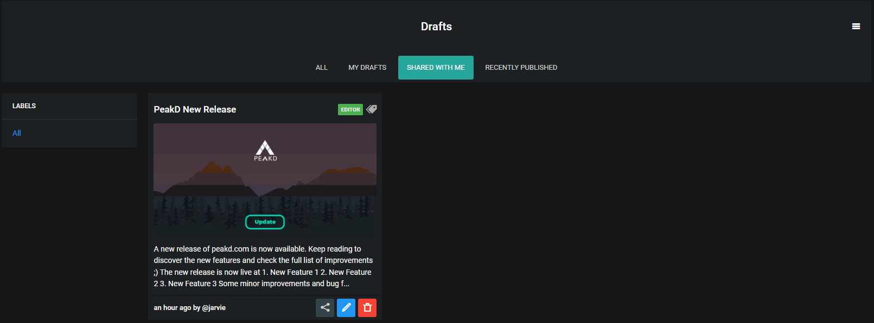Click the draft's description excerpt text

pyautogui.click(x=264, y=266)
